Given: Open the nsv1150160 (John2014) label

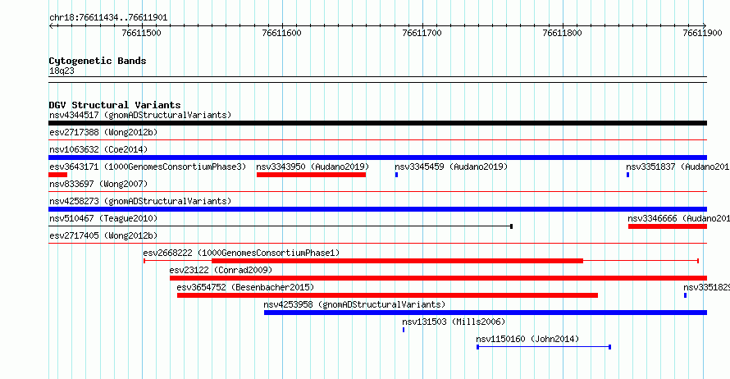Looking at the screenshot, I should (527, 339).
